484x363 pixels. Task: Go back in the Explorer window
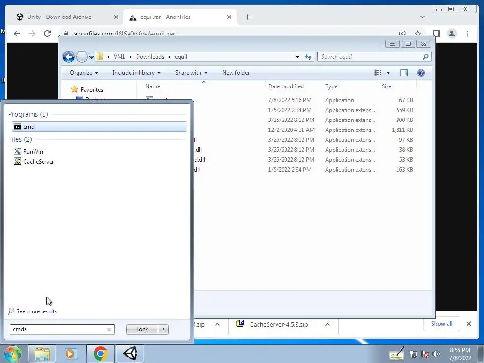tap(69, 57)
